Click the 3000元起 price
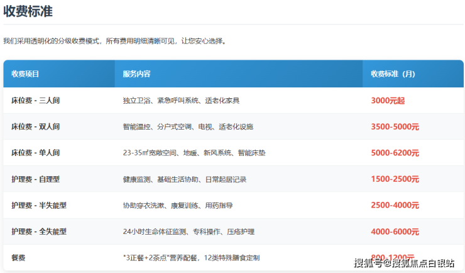This screenshot has height=273, width=465. pyautogui.click(x=388, y=100)
